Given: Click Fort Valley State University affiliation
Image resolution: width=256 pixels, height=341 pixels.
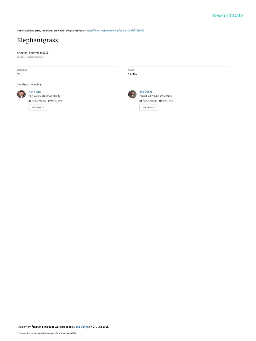Looking at the screenshot, I should (x=44, y=96).
